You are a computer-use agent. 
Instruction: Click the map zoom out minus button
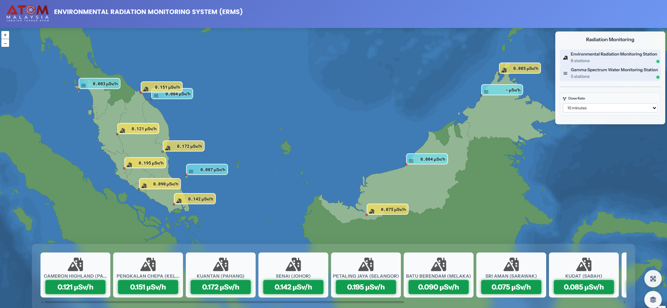(x=5, y=43)
